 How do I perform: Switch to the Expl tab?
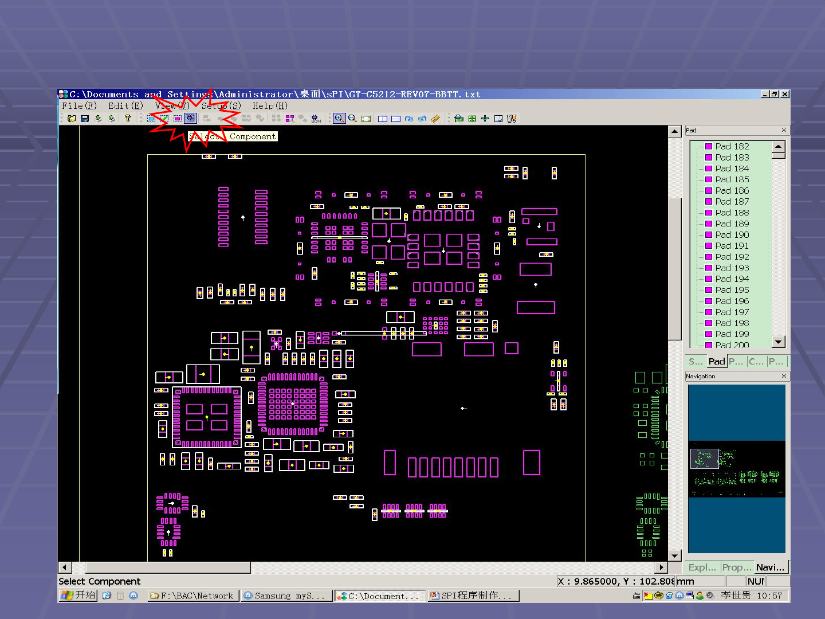(702, 567)
